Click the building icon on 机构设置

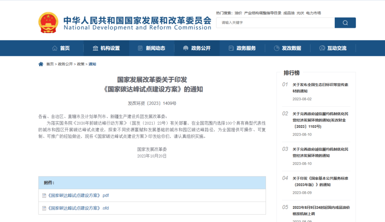95,48
